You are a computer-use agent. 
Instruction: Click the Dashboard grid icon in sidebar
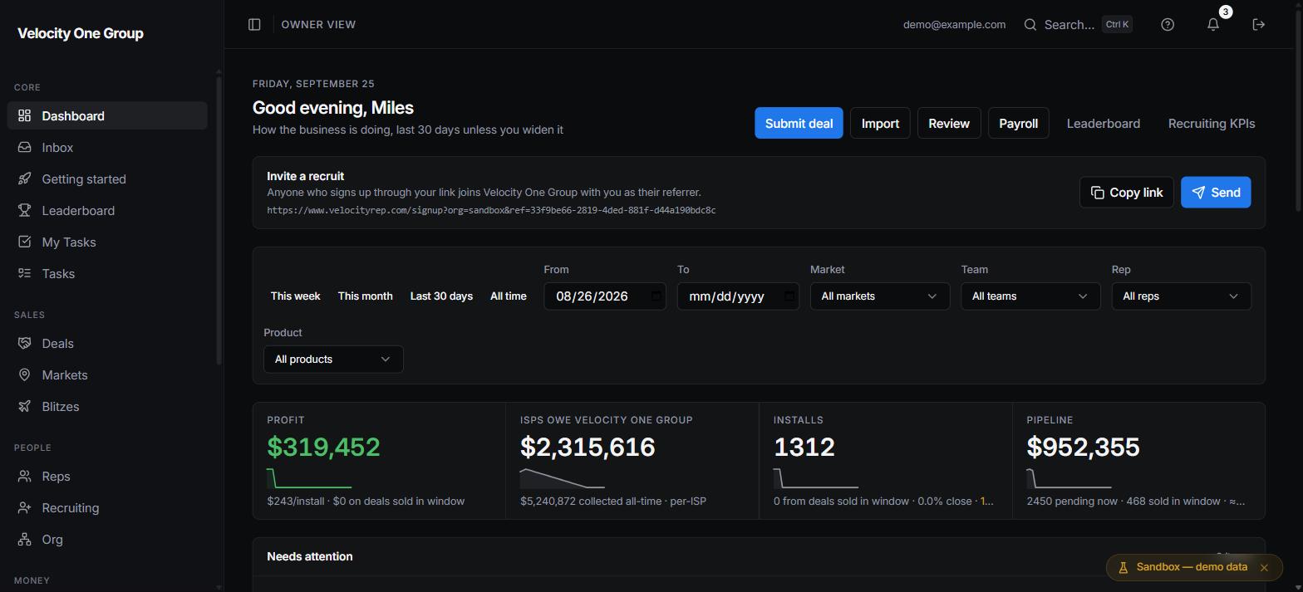(x=25, y=115)
